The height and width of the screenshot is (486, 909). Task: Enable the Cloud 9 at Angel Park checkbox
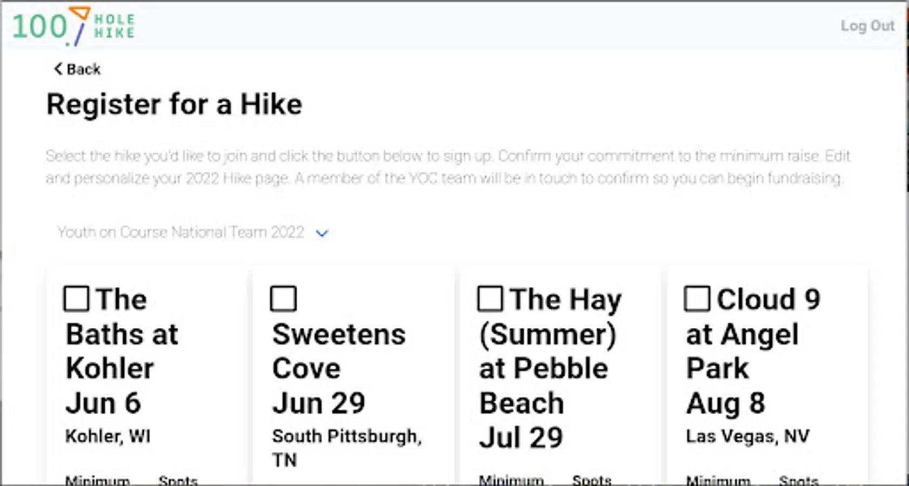click(697, 299)
